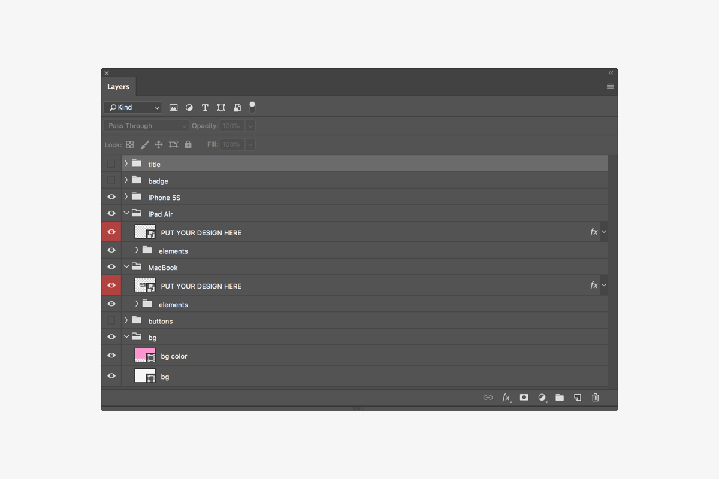Delete the selected layer using the trash icon
The height and width of the screenshot is (479, 719).
595,398
